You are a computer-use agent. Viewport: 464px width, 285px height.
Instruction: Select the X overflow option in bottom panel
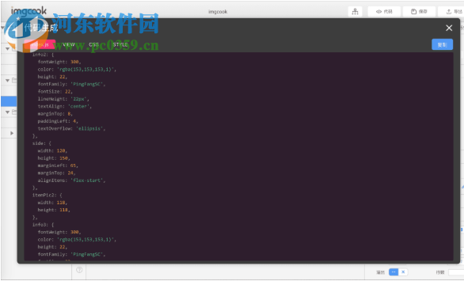tap(403, 272)
